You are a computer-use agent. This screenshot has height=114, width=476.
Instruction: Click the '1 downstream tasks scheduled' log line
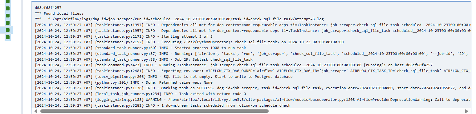pos(162,105)
